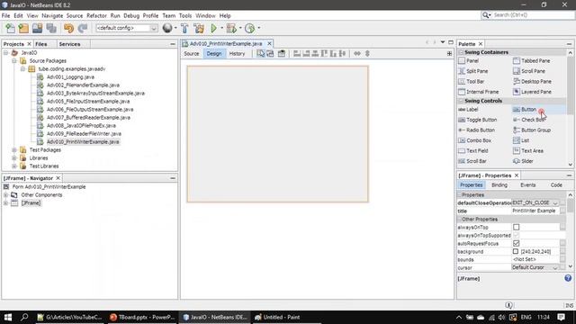Pick Panel in Swing Containers
576x324 pixels.
[x=469, y=60]
